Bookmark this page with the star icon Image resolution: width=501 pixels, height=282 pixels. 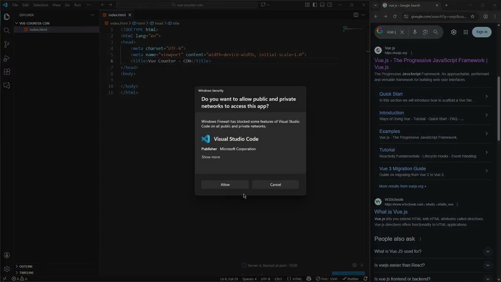[472, 16]
